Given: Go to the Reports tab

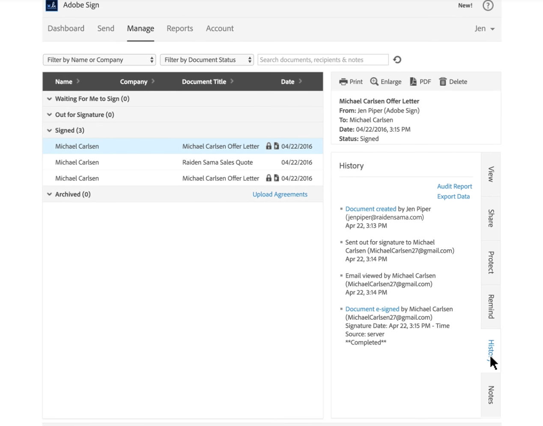Looking at the screenshot, I should (180, 29).
